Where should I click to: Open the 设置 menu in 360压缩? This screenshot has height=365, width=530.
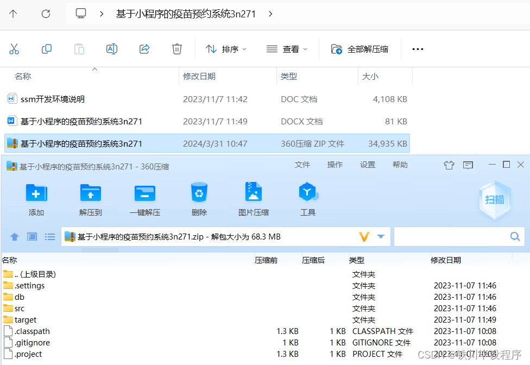pyautogui.click(x=367, y=165)
